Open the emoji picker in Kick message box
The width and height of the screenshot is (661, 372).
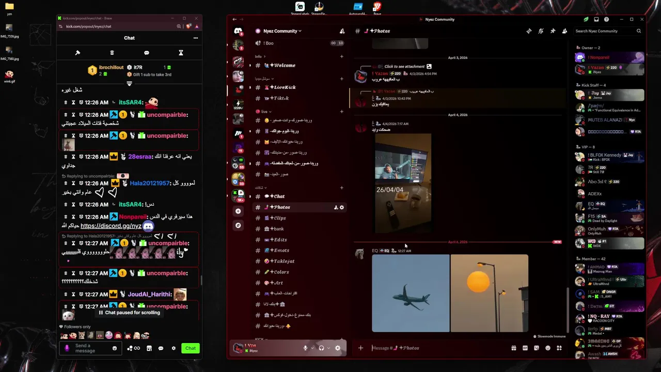pyautogui.click(x=115, y=348)
